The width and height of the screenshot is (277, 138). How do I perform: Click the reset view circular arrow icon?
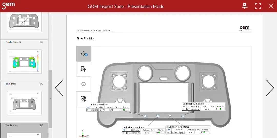tap(84, 84)
